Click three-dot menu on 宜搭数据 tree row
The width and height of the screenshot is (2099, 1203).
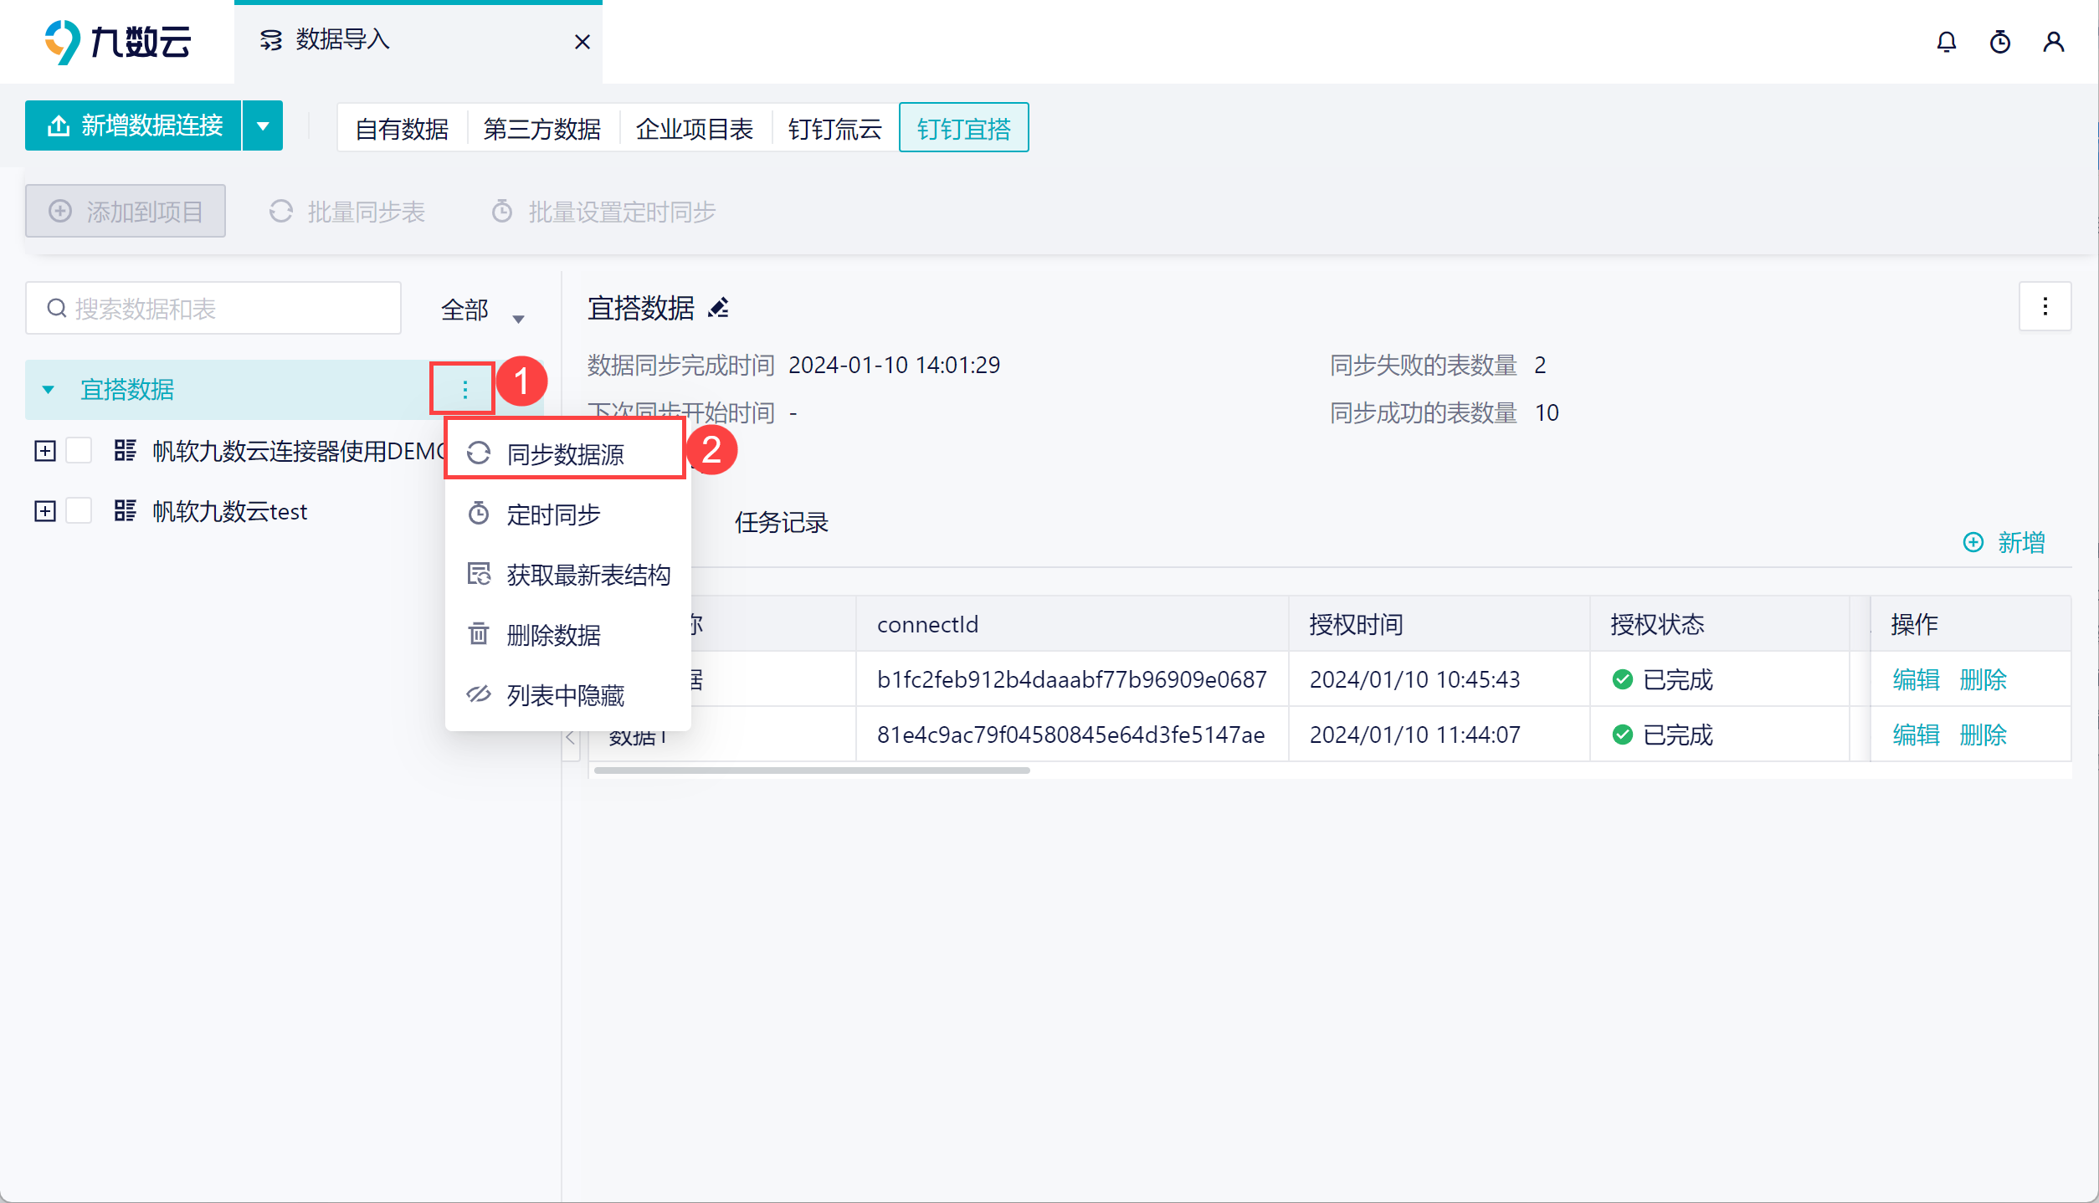coord(464,389)
